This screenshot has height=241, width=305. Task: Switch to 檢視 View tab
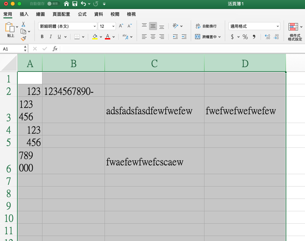click(131, 14)
